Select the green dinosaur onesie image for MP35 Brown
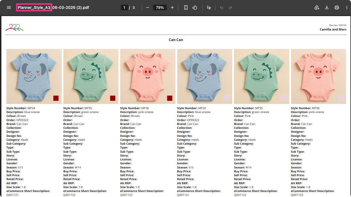 pyautogui.click(x=91, y=76)
